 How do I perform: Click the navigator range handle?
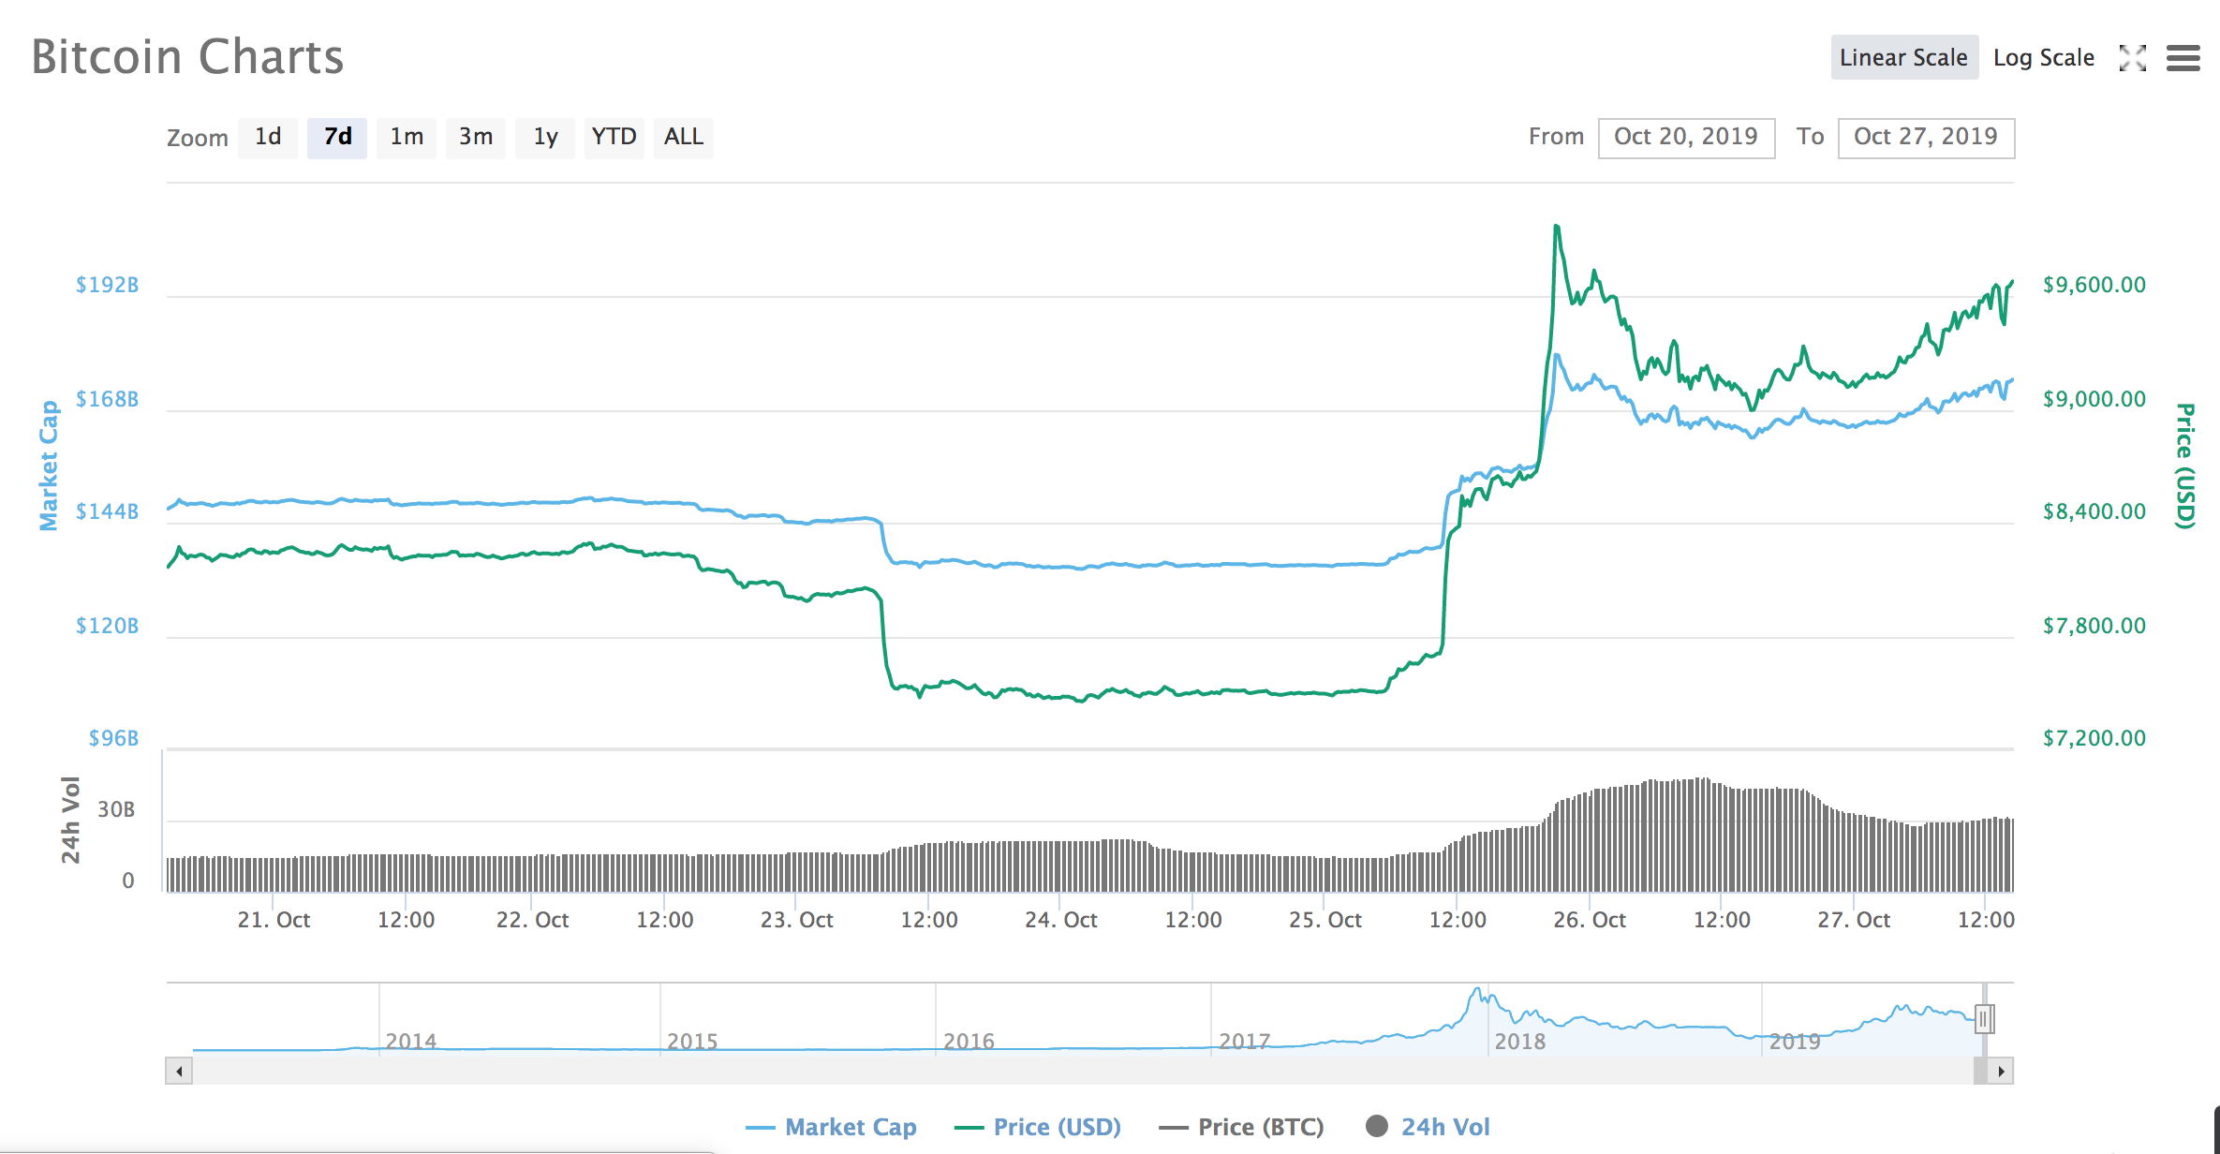[x=1983, y=1018]
